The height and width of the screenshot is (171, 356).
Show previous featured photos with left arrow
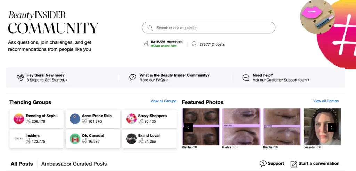click(188, 128)
